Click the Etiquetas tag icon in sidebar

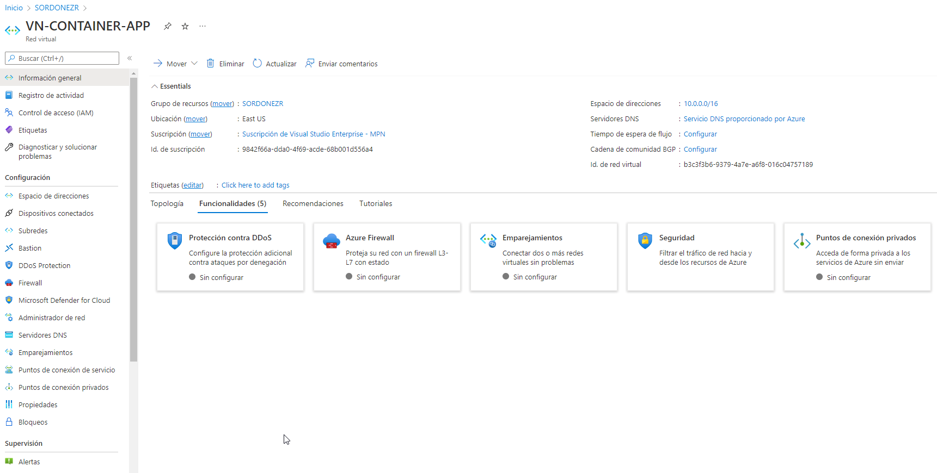pyautogui.click(x=9, y=130)
